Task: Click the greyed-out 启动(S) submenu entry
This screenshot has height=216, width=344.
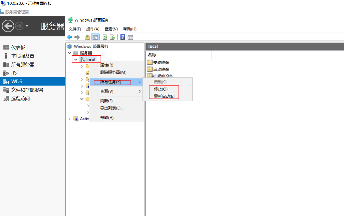Action: (167, 82)
